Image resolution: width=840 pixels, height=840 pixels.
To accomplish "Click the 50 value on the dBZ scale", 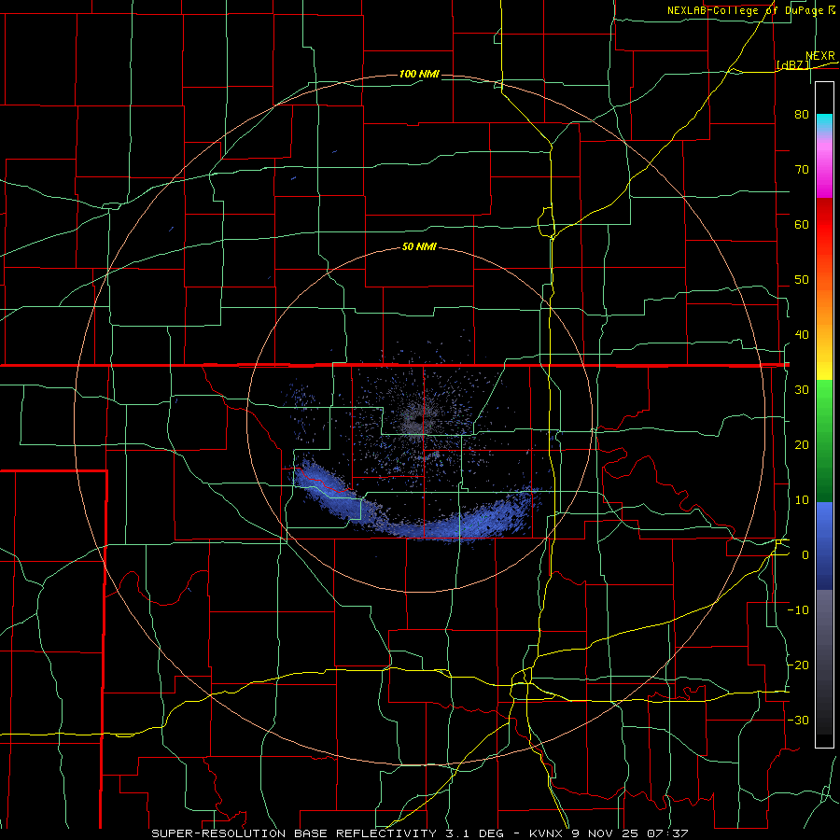I will pos(802,280).
